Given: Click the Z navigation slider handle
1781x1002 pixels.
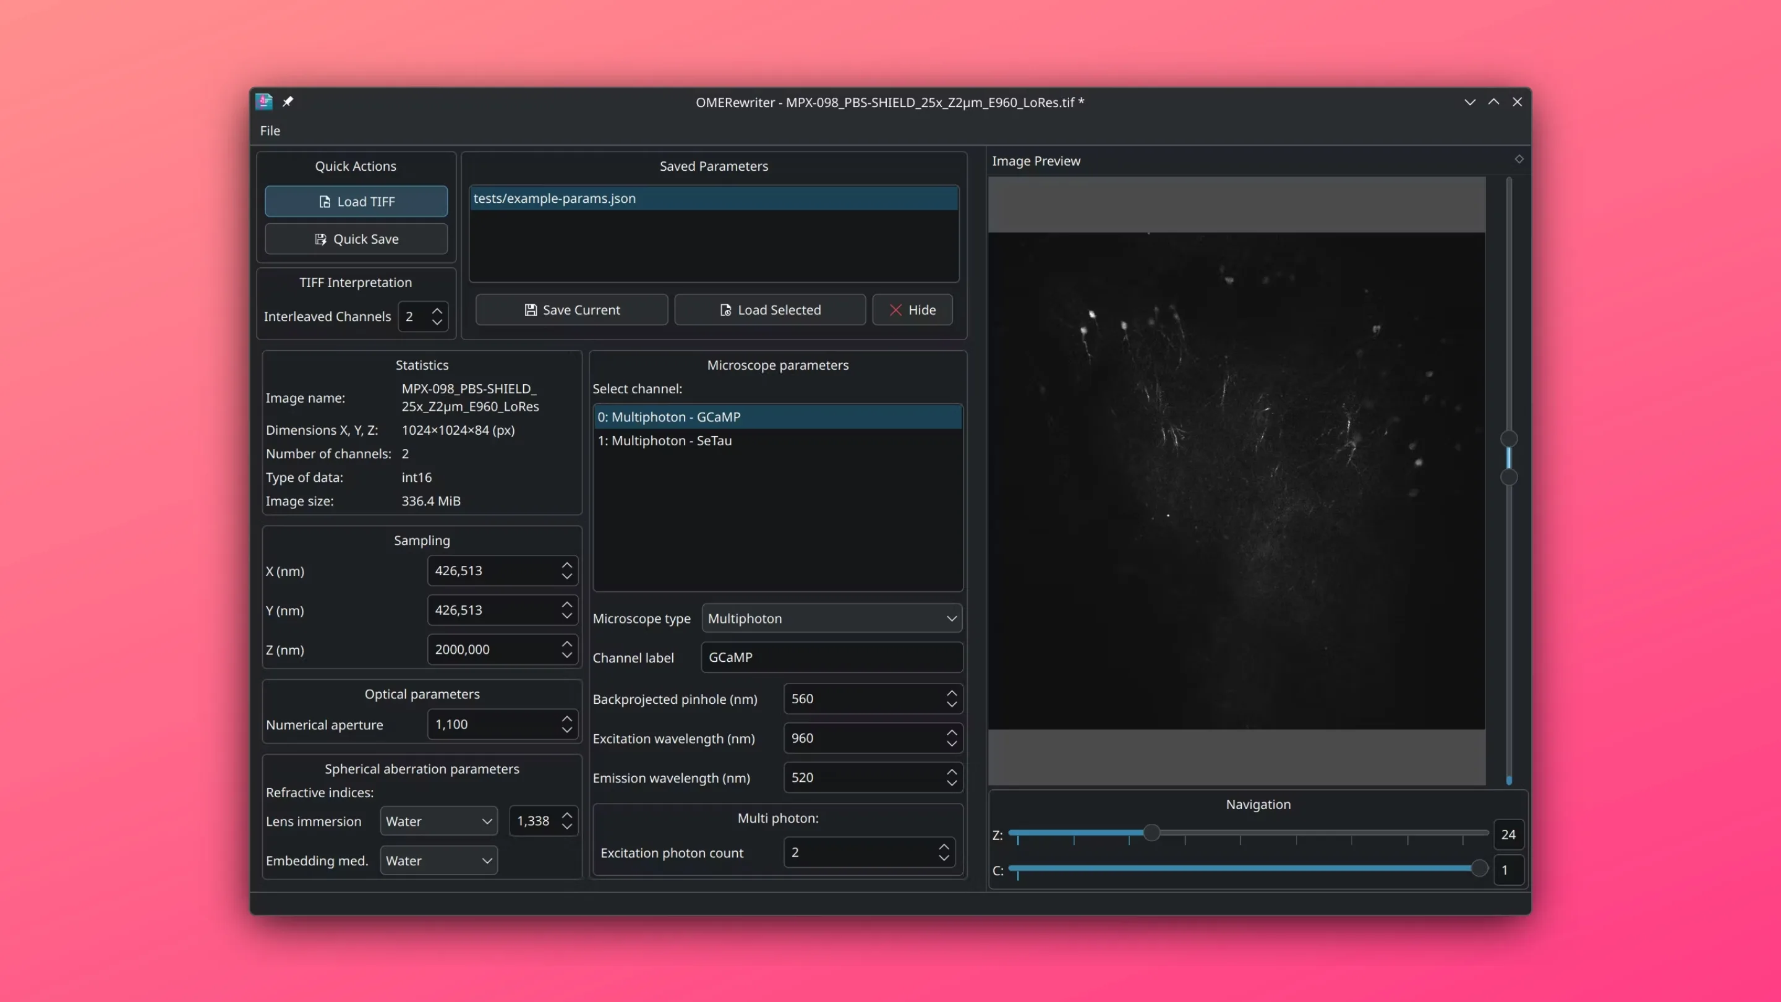Looking at the screenshot, I should pos(1151,833).
